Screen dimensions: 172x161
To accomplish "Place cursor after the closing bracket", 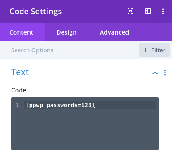I will pos(95,105).
